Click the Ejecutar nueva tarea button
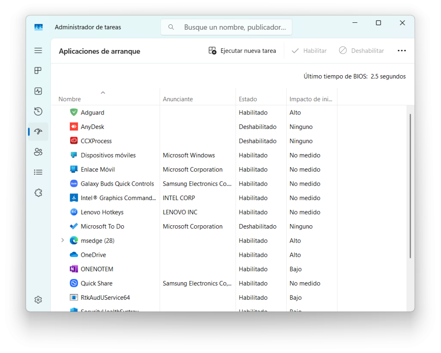 coord(242,50)
